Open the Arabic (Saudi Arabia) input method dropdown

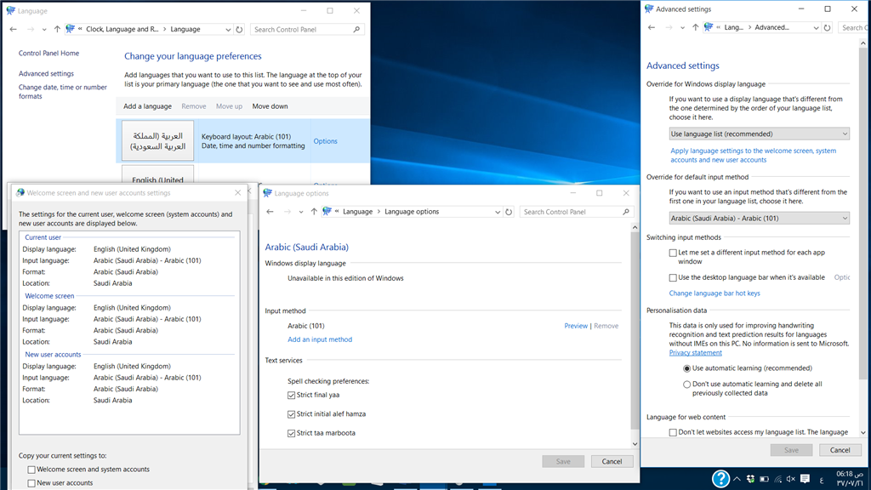(x=759, y=219)
